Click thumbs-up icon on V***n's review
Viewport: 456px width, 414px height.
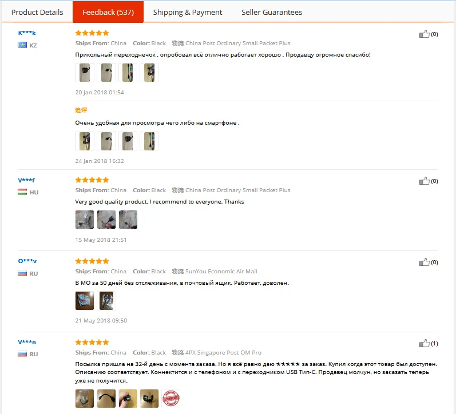[424, 343]
